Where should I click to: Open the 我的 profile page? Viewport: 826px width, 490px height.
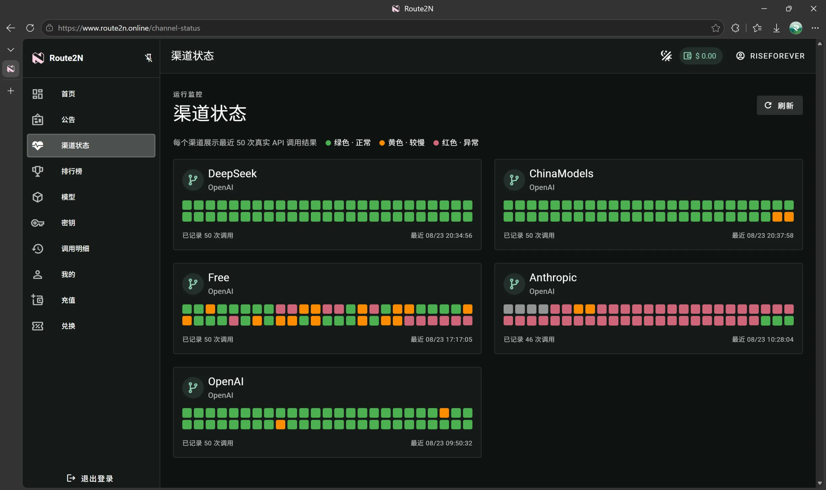coord(91,274)
